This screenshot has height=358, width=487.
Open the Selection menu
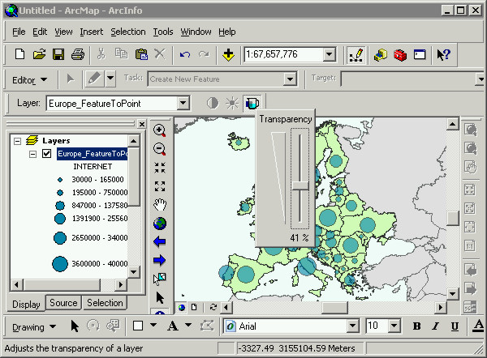tap(128, 32)
